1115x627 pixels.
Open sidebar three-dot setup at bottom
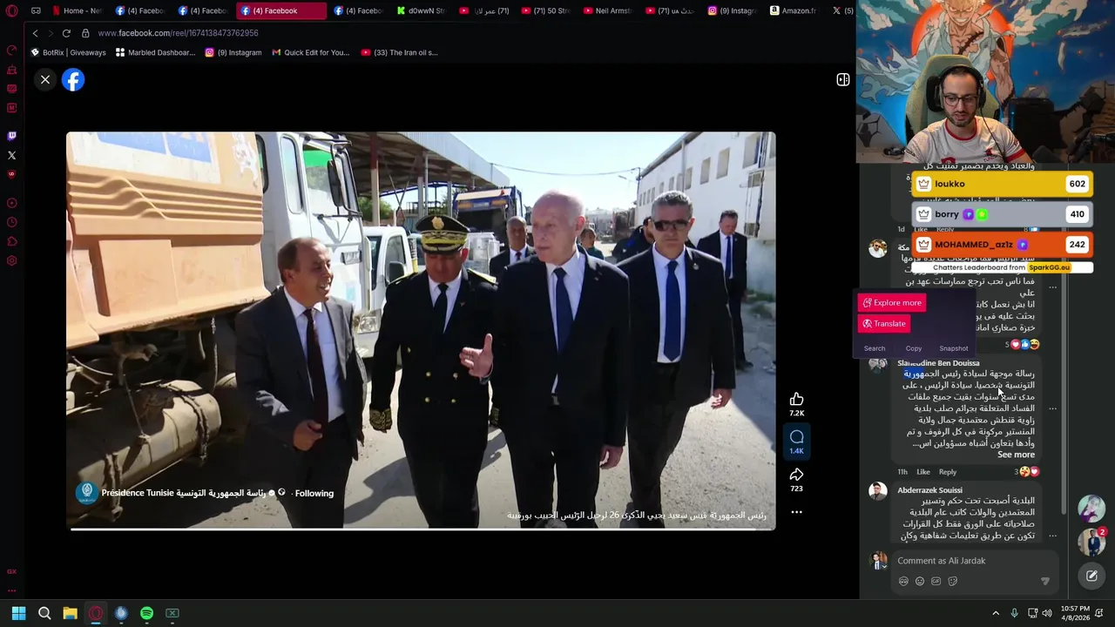[x=11, y=590]
